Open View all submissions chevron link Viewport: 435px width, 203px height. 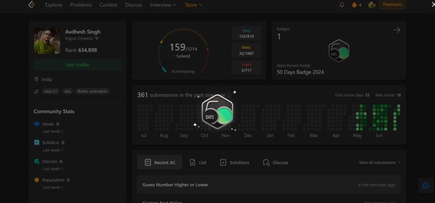tap(380, 163)
